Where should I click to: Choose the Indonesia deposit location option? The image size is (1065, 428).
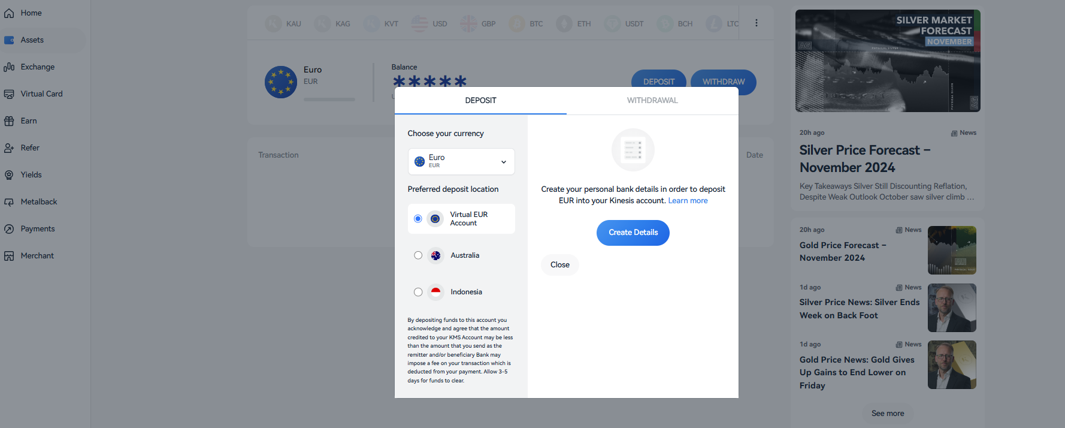pos(418,292)
